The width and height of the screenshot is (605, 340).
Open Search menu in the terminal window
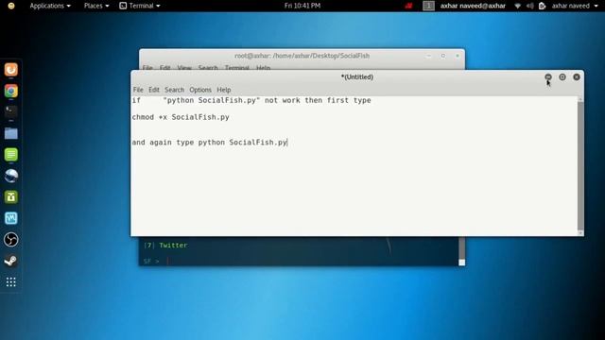(208, 68)
